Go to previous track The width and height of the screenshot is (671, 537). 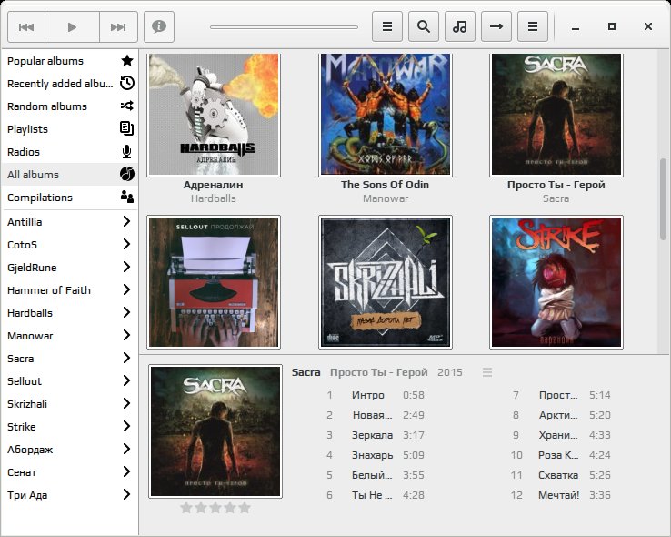[26, 27]
